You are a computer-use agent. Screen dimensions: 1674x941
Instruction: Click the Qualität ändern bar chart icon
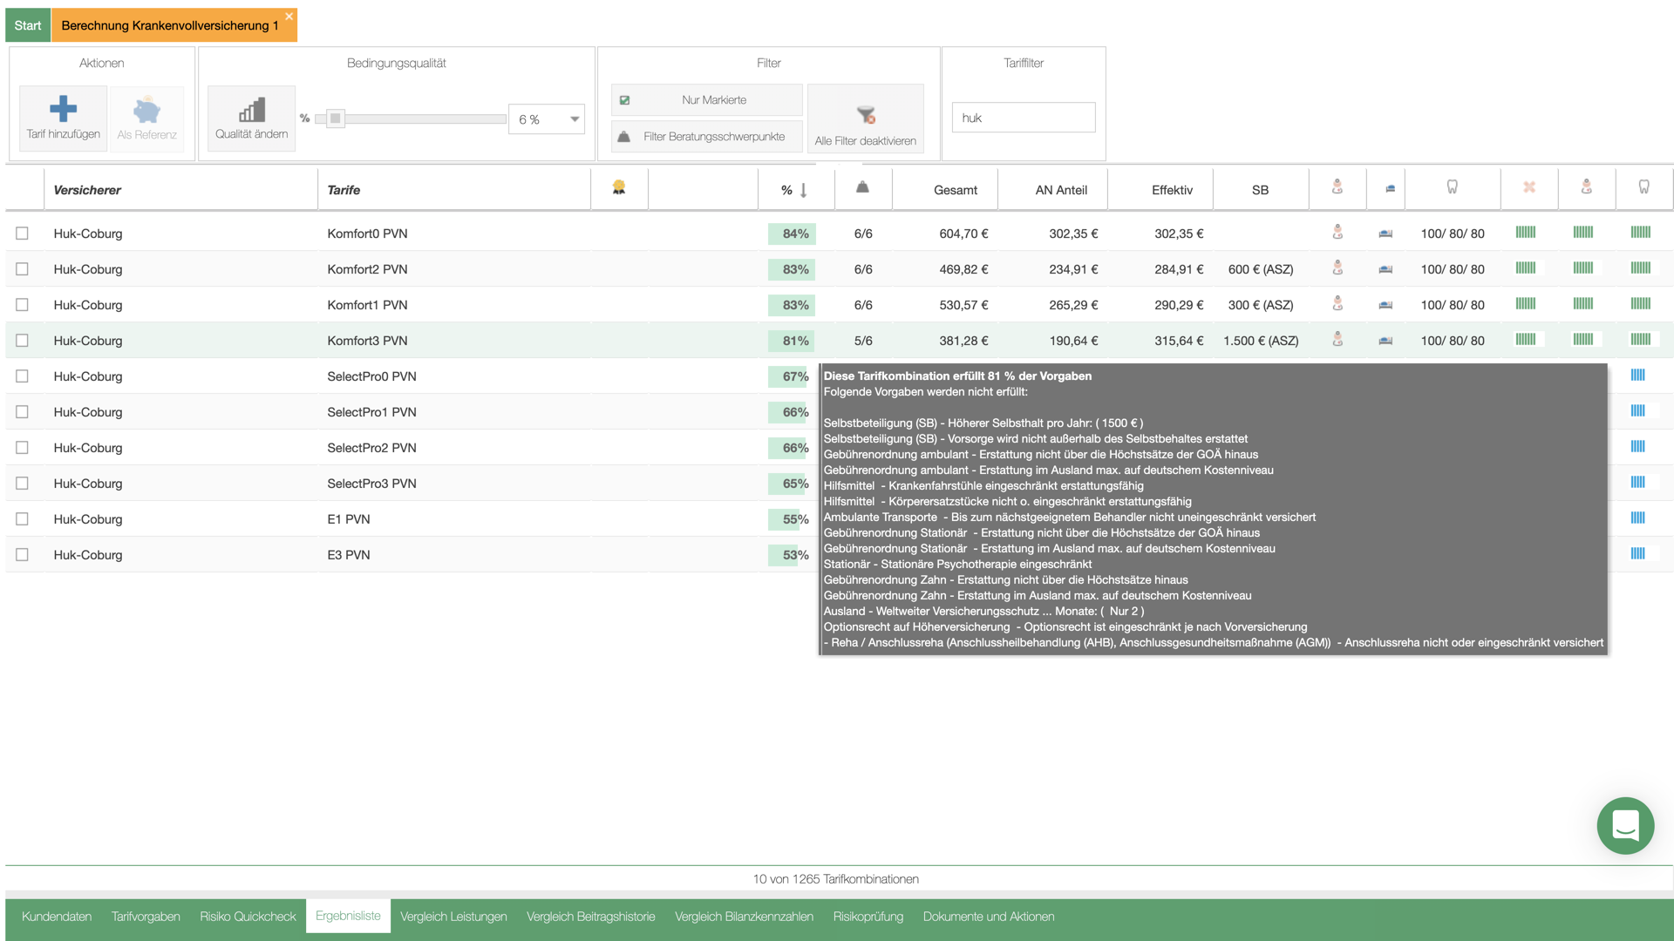[251, 110]
